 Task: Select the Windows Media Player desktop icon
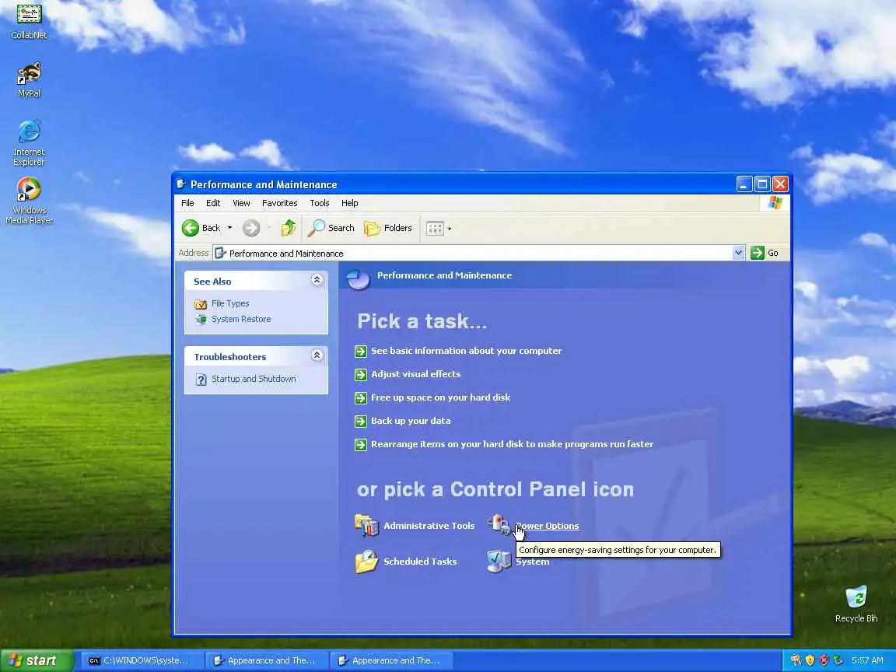coord(29,201)
